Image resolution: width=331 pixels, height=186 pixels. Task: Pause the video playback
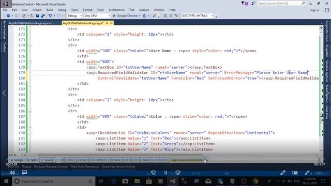click(x=165, y=173)
